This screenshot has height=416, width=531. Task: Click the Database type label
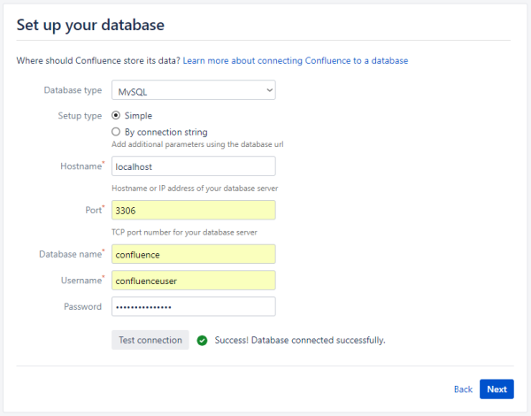pyautogui.click(x=72, y=90)
